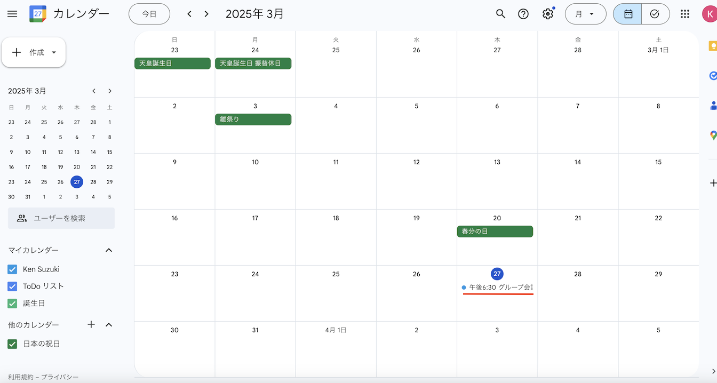Collapse the マイカレンダー section
717x383 pixels.
(x=109, y=250)
